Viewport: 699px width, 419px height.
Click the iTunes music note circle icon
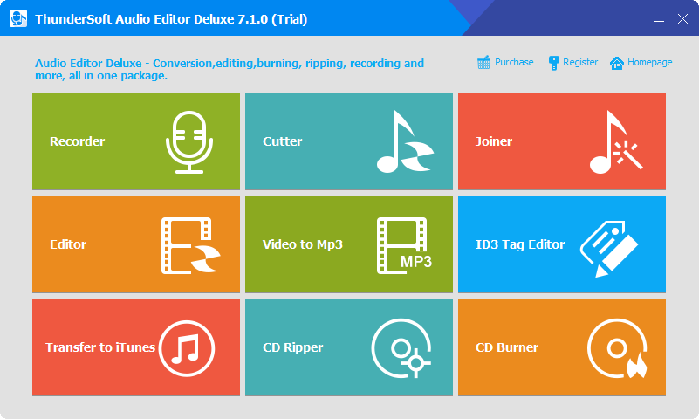point(187,348)
